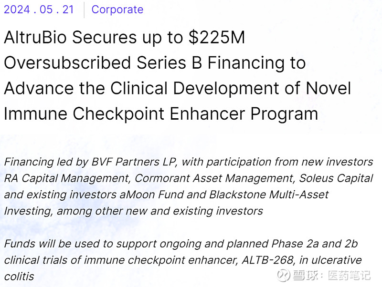Viewport: 382px width, 287px height.
Task: Open the Corporate category link
Action: click(117, 10)
